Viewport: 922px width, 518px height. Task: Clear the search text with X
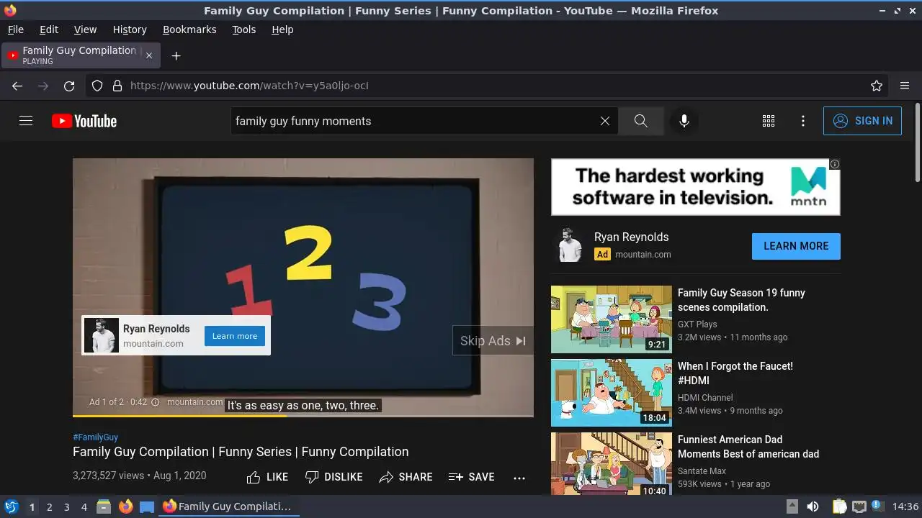pos(605,121)
